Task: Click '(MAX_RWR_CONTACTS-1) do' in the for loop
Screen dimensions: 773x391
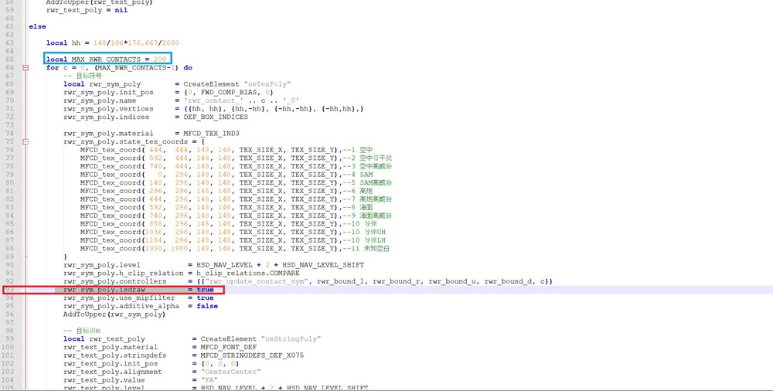Action: (143, 67)
